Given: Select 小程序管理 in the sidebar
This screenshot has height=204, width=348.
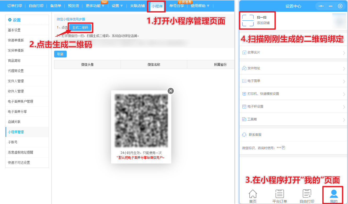Looking at the screenshot, I should [27, 132].
